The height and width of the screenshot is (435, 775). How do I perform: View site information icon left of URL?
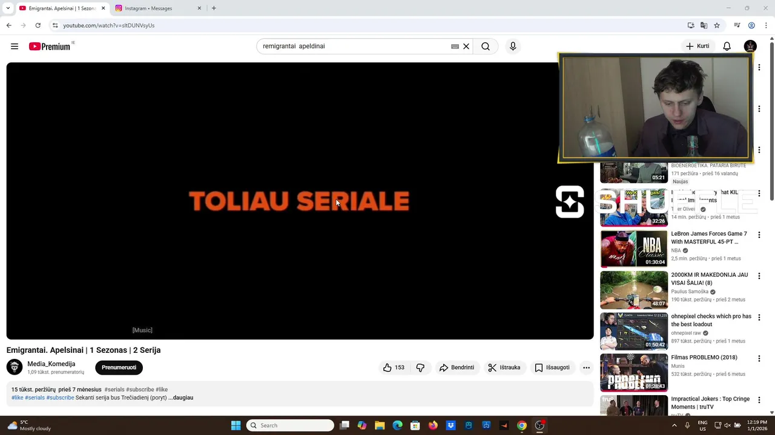(x=55, y=25)
